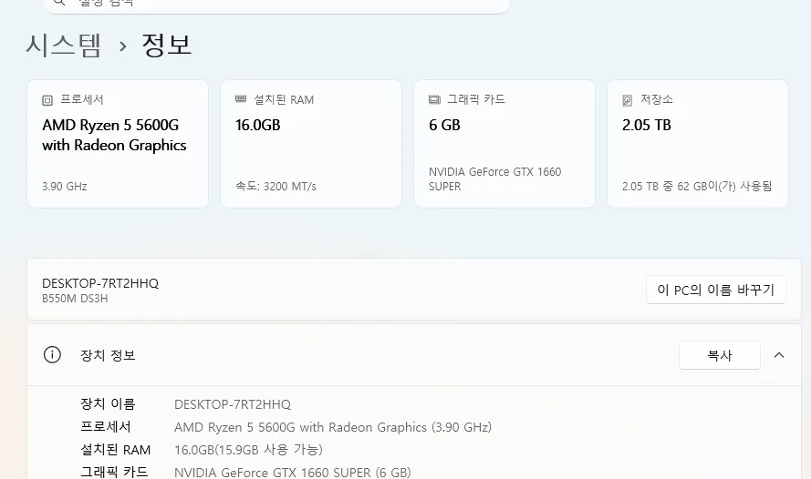811x479 pixels.
Task: Copy device info with 복사 button
Action: coord(720,355)
